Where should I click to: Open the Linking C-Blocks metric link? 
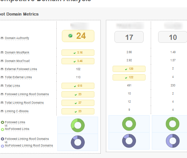pos(17,111)
